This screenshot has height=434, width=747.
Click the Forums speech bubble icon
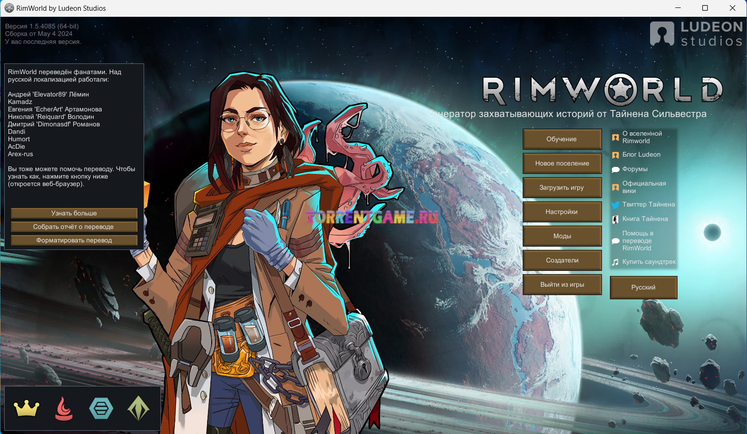pyautogui.click(x=616, y=169)
